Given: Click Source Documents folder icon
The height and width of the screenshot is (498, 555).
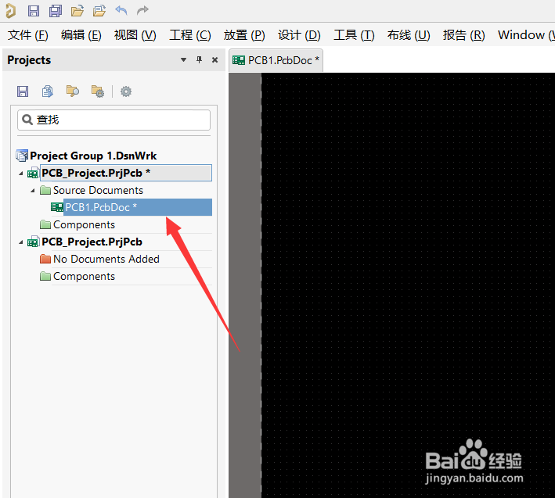Looking at the screenshot, I should coord(45,190).
